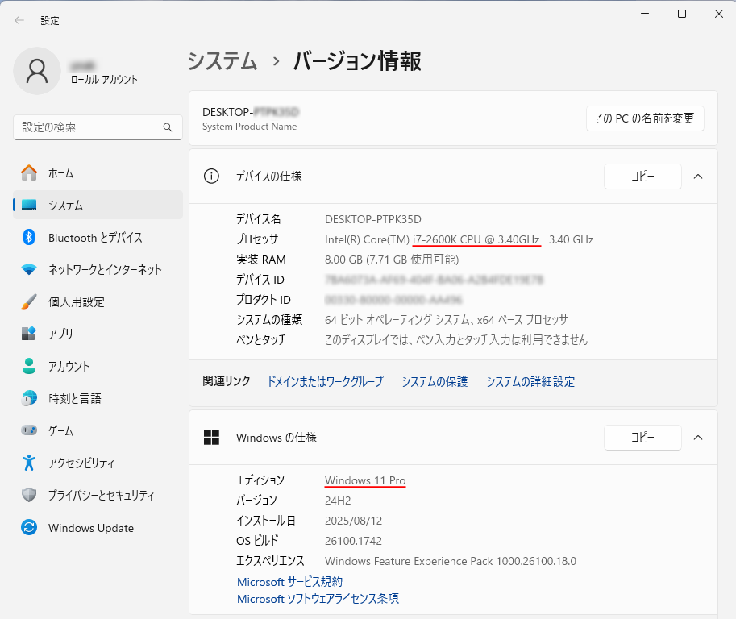Open the システムの詳細設定 link

click(530, 382)
